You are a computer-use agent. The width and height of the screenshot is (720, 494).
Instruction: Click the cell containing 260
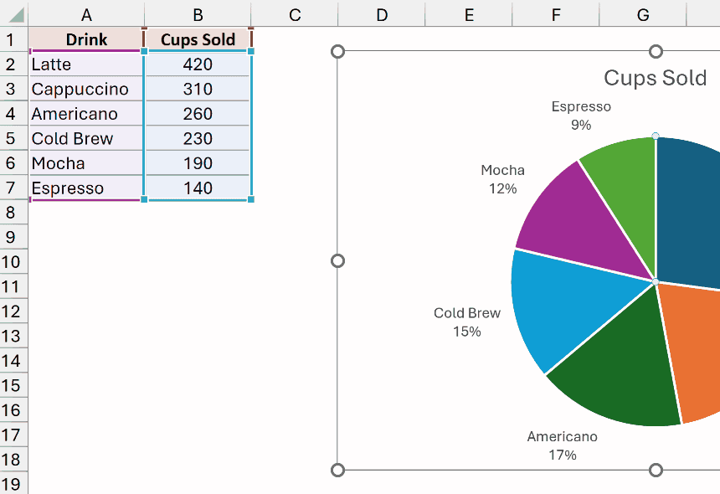[x=198, y=114]
